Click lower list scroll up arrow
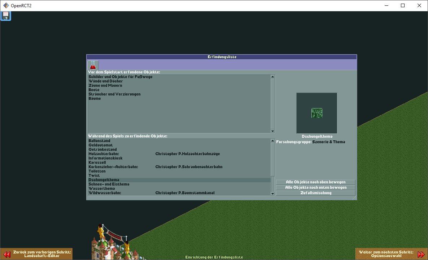This screenshot has width=428, height=260. 272,141
